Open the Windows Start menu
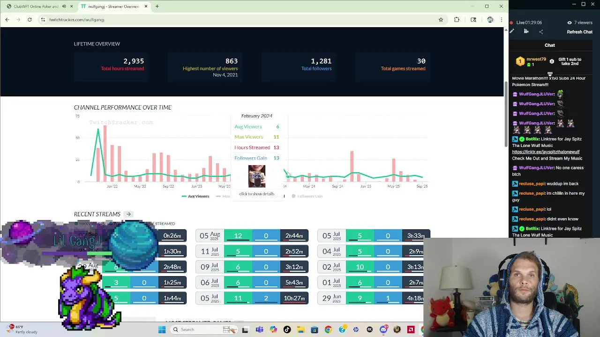Image resolution: width=600 pixels, height=337 pixels. 162,330
